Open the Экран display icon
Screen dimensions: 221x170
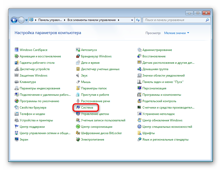(x=16, y=139)
